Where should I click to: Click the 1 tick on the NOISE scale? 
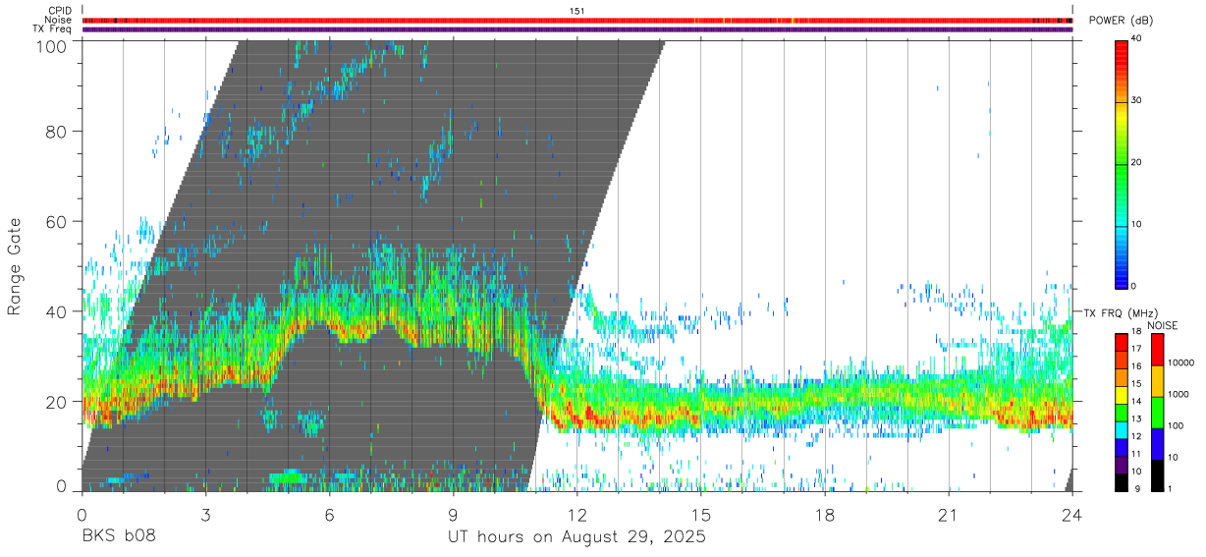[x=1171, y=489]
